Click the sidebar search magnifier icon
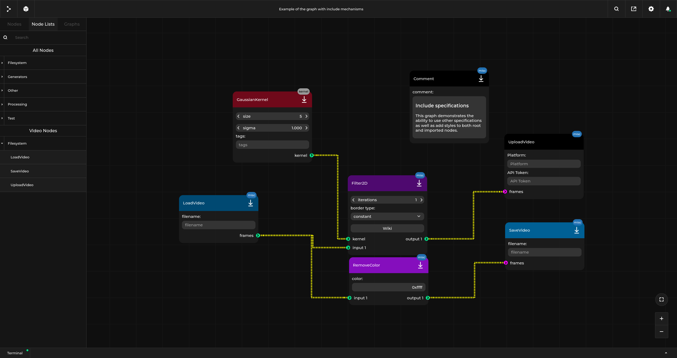 click(5, 38)
